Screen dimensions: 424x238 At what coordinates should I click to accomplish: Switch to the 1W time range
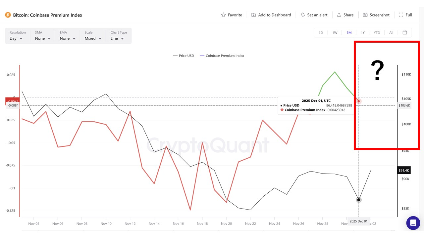335,33
